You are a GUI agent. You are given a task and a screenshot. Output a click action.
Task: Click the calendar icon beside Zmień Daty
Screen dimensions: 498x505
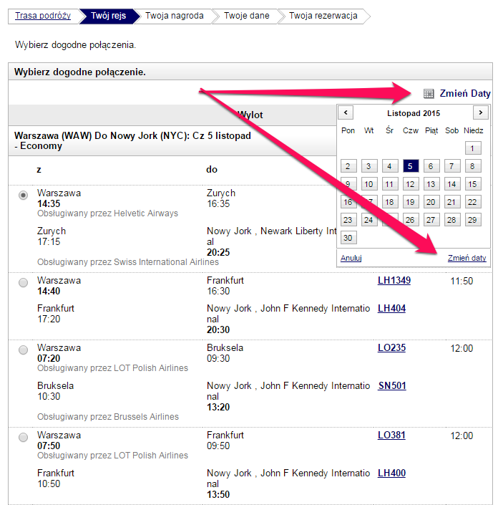click(429, 94)
